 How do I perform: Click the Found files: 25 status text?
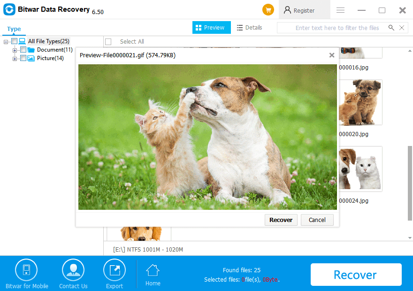point(242,270)
